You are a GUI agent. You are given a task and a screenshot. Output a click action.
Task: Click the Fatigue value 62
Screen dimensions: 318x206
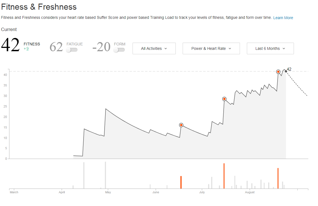pos(56,47)
